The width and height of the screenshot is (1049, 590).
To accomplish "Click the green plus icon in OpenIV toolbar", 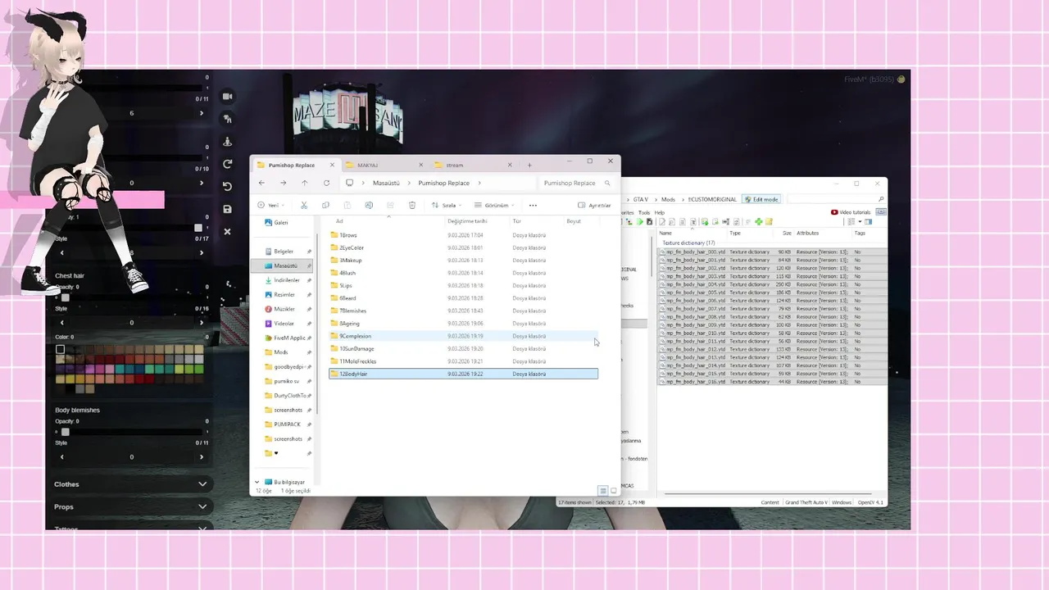I will pyautogui.click(x=759, y=221).
